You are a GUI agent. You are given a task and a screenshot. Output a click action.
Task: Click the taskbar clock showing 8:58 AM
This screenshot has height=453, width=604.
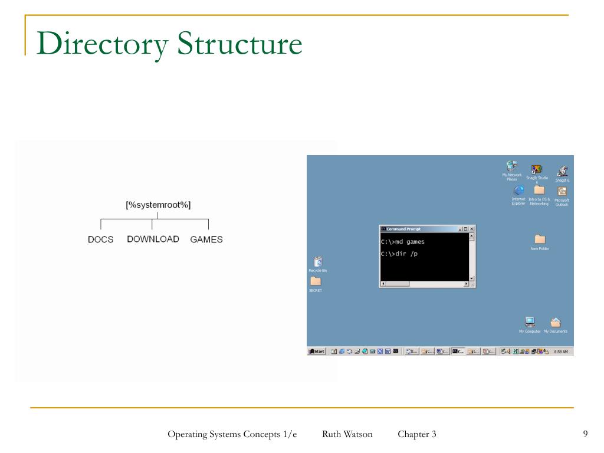[x=561, y=352]
